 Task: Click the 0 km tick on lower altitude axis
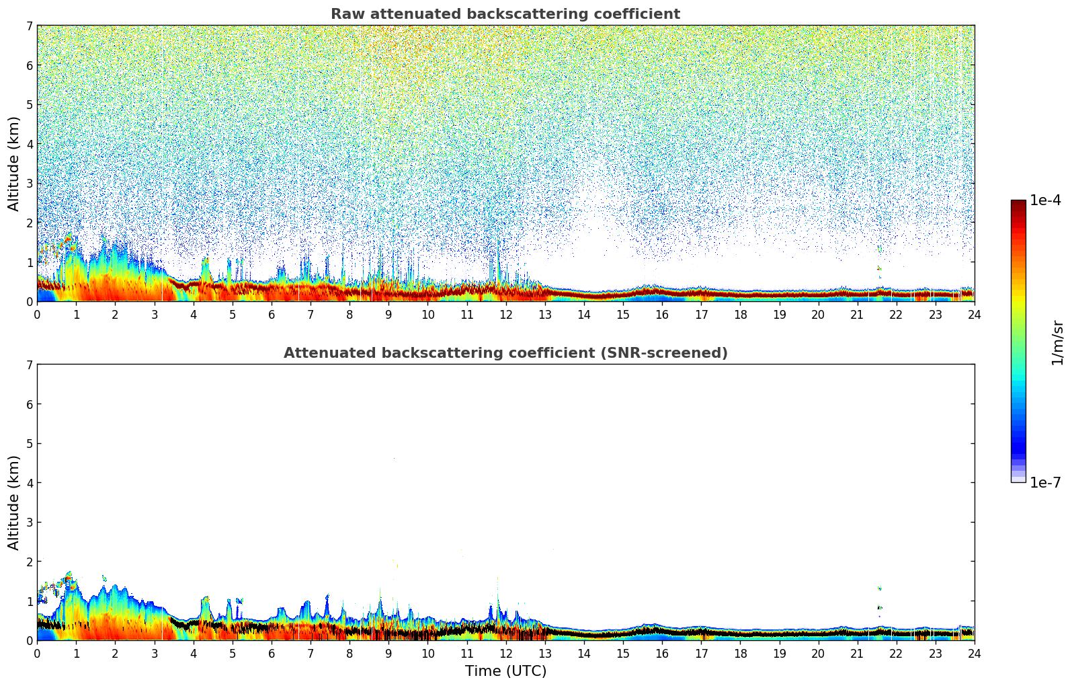tap(29, 640)
